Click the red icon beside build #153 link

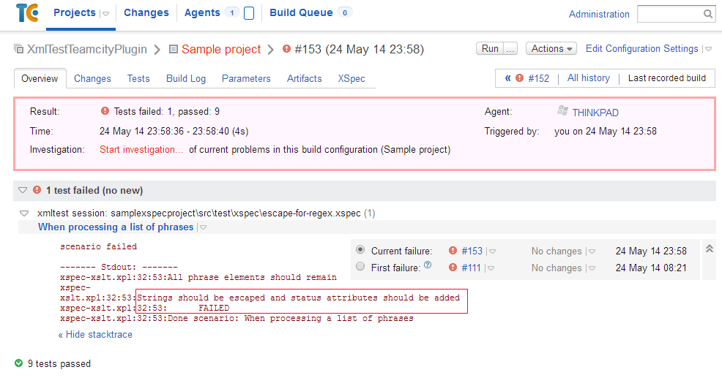point(453,251)
